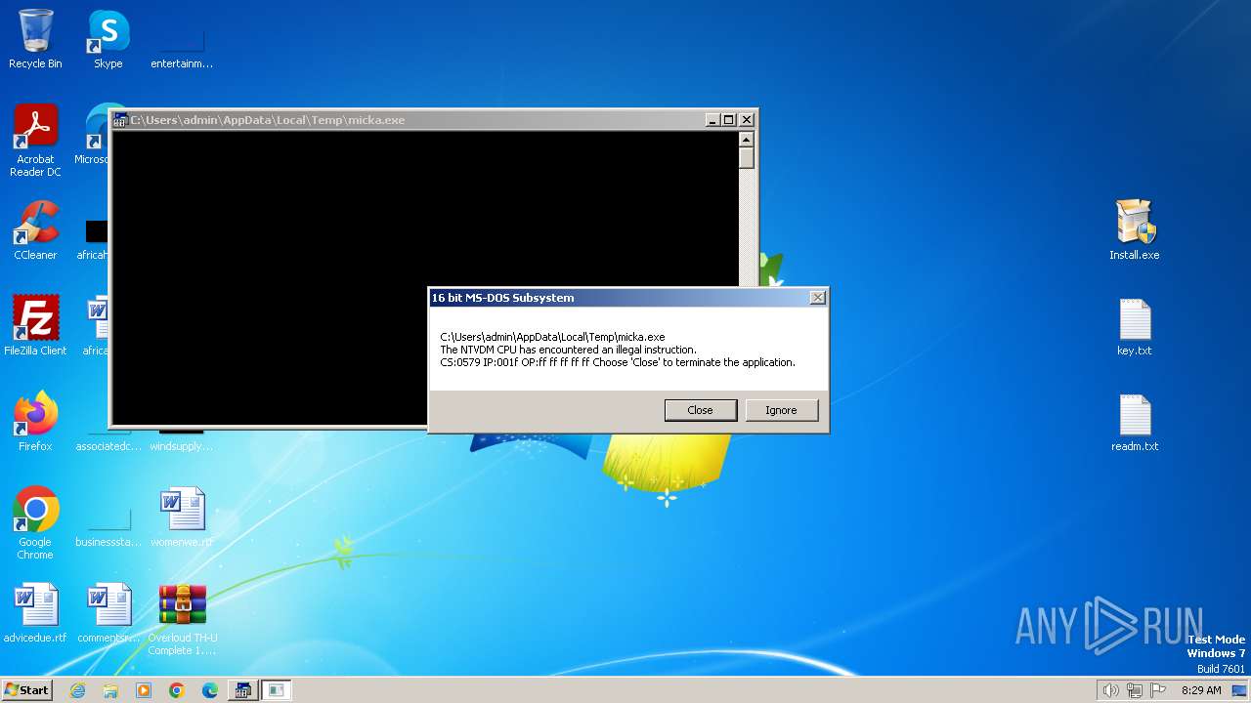Select Install.exe on the desktop
The width and height of the screenshot is (1251, 703).
1135,230
